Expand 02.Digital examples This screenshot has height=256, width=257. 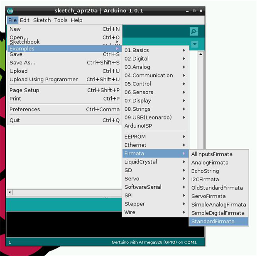pyautogui.click(x=155, y=59)
